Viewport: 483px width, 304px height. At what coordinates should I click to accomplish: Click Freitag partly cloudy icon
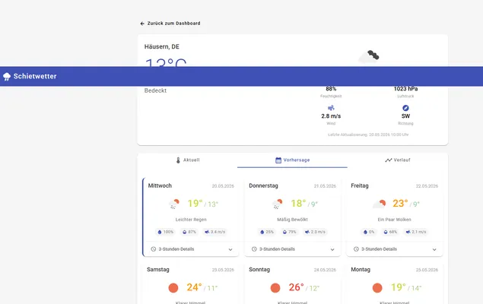tap(380, 204)
